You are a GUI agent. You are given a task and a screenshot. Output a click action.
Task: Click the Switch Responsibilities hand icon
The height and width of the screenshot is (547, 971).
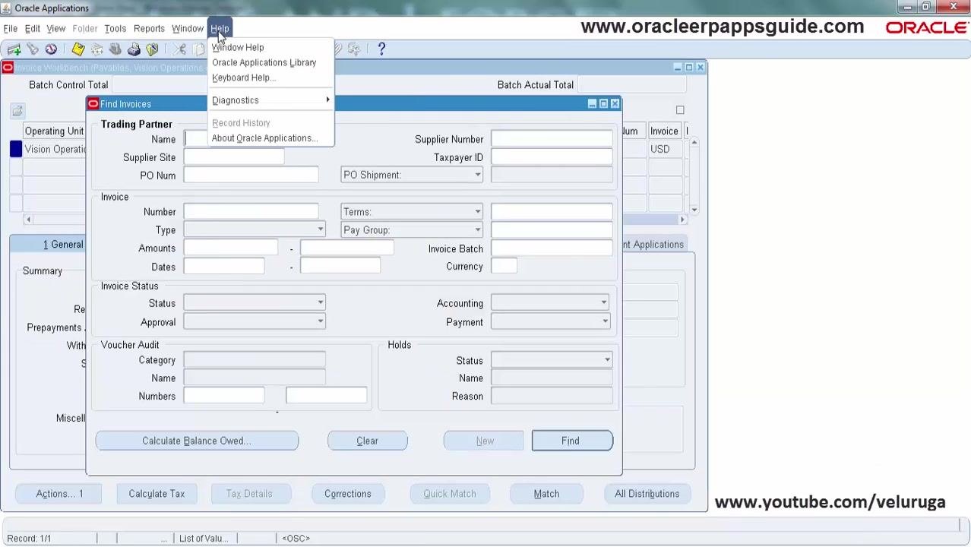click(x=115, y=49)
